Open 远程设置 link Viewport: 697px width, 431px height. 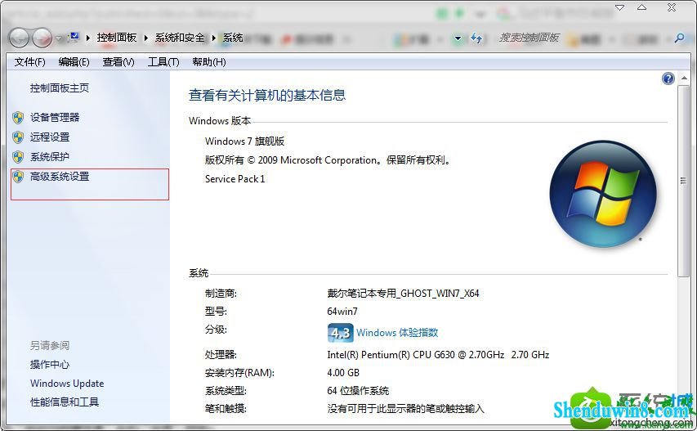click(49, 137)
